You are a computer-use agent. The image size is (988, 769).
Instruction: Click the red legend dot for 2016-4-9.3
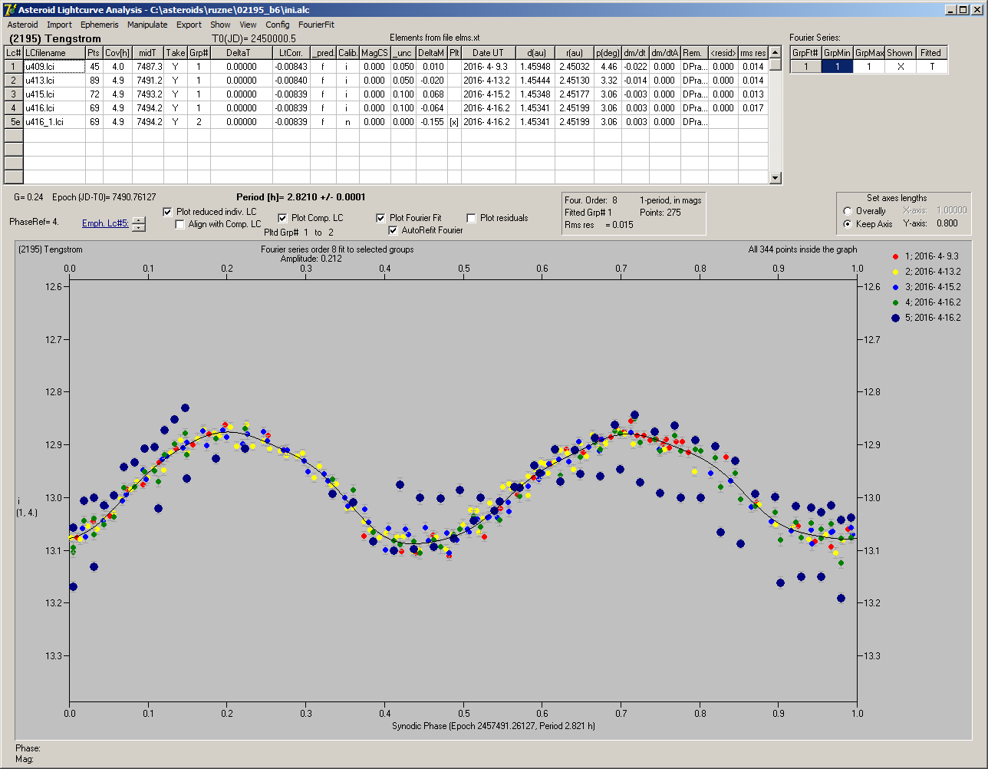pyautogui.click(x=895, y=256)
